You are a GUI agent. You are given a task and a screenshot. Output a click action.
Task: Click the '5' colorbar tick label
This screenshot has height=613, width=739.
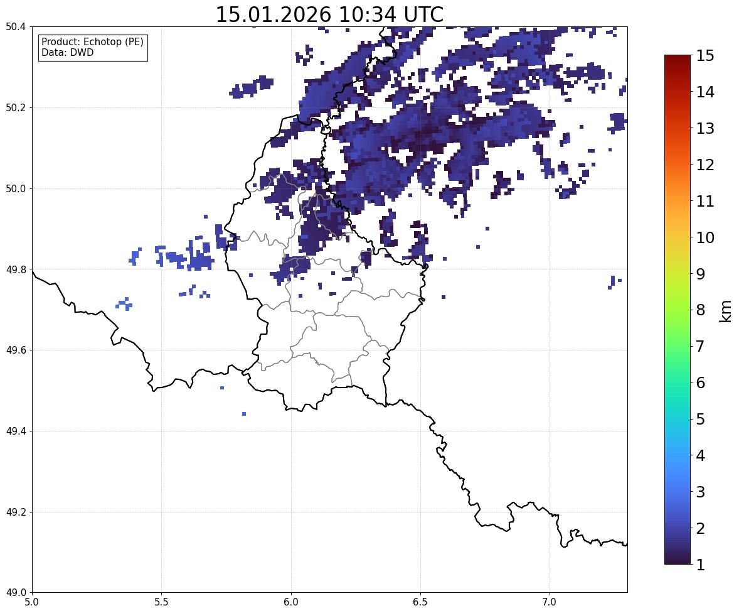click(x=701, y=419)
